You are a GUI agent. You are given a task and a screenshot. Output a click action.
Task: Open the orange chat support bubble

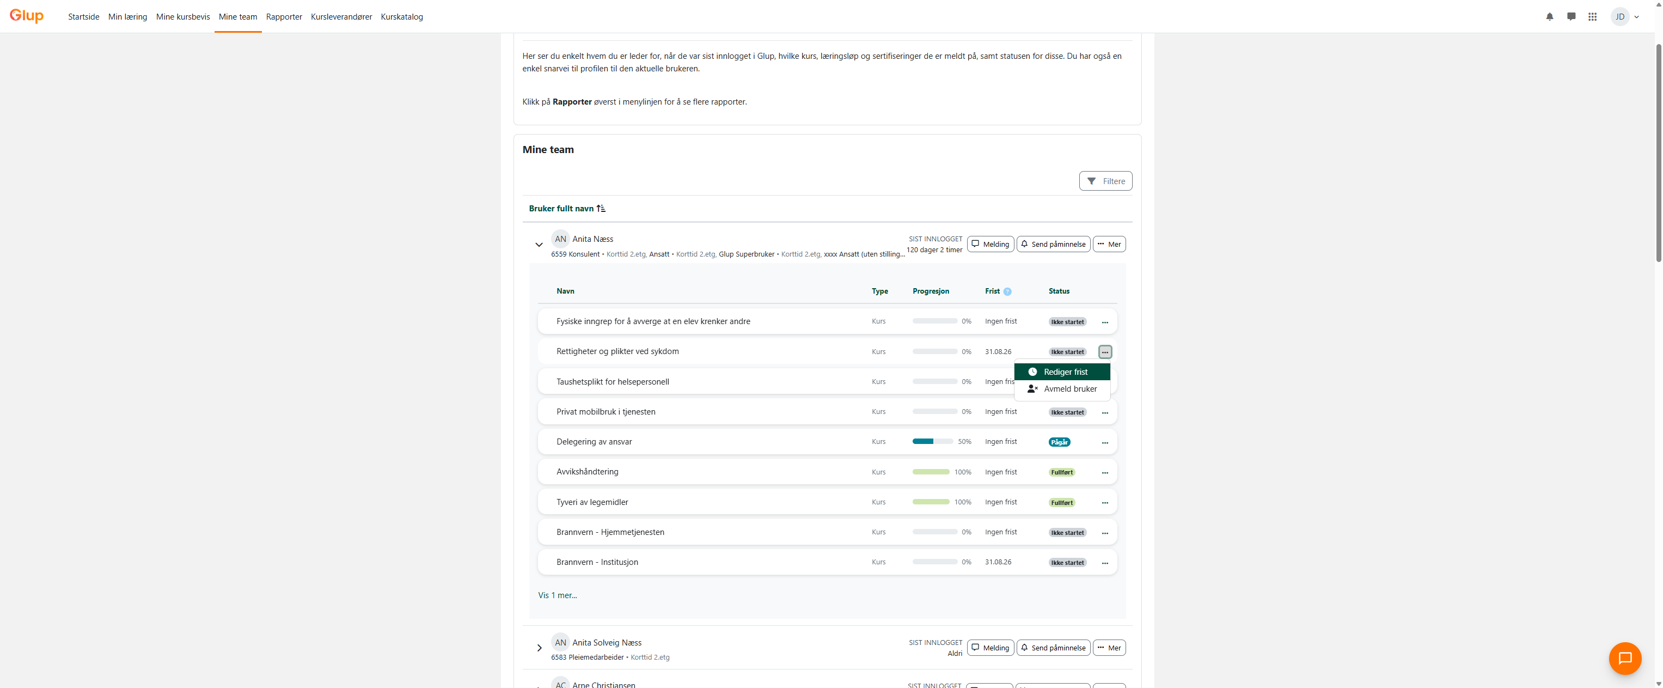pos(1625,657)
